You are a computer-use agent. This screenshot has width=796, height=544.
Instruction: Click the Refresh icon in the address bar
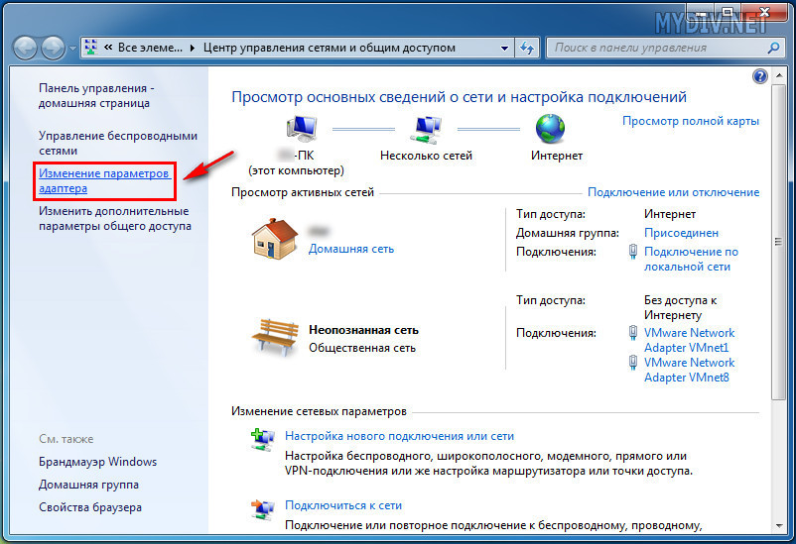coord(527,49)
